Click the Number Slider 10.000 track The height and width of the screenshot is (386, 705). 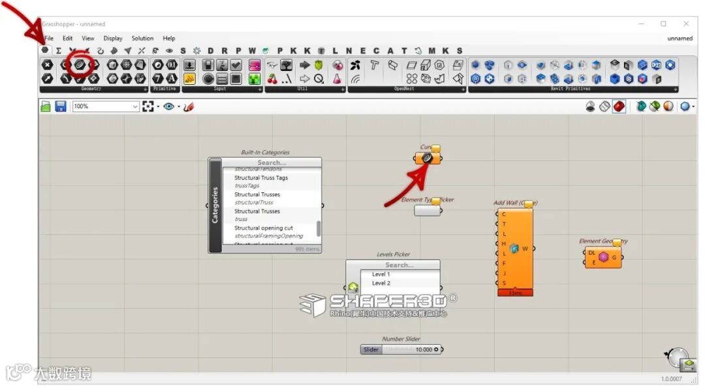411,349
